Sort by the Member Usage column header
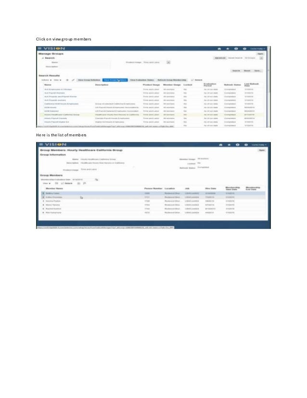Viewport: 307px width, 398px height. click(x=172, y=85)
